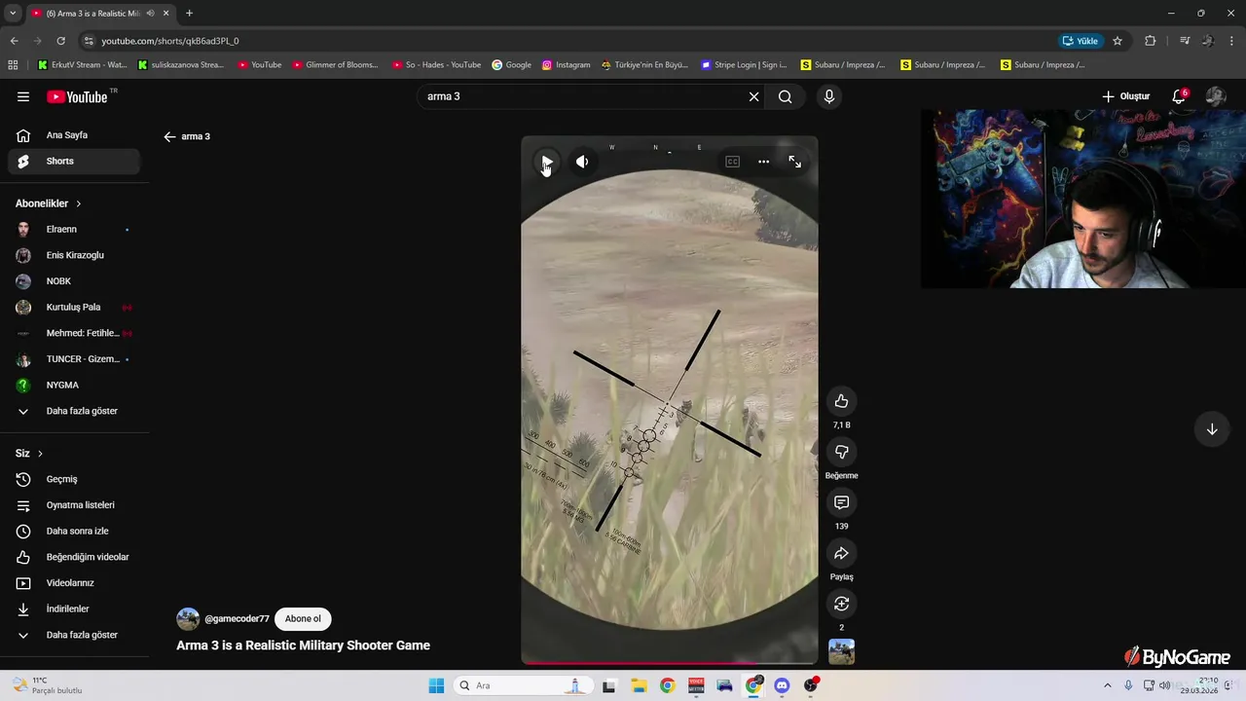This screenshot has width=1246, height=701.
Task: Seek using the red progress bar
Action: click(x=670, y=663)
